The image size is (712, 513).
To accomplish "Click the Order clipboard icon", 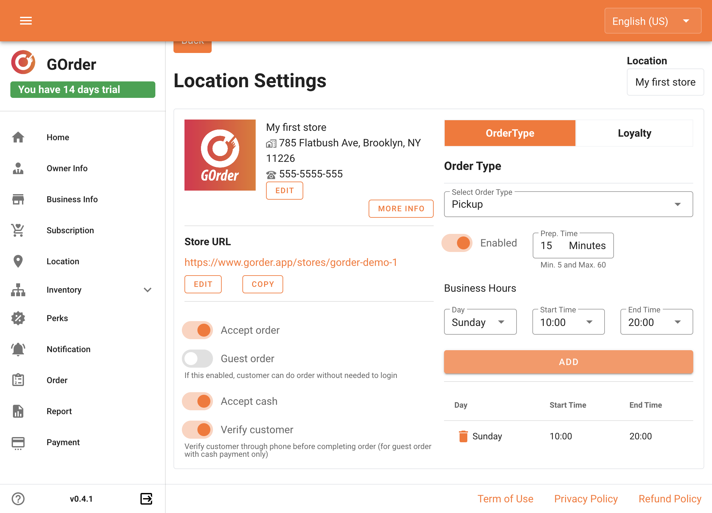I will pyautogui.click(x=18, y=380).
